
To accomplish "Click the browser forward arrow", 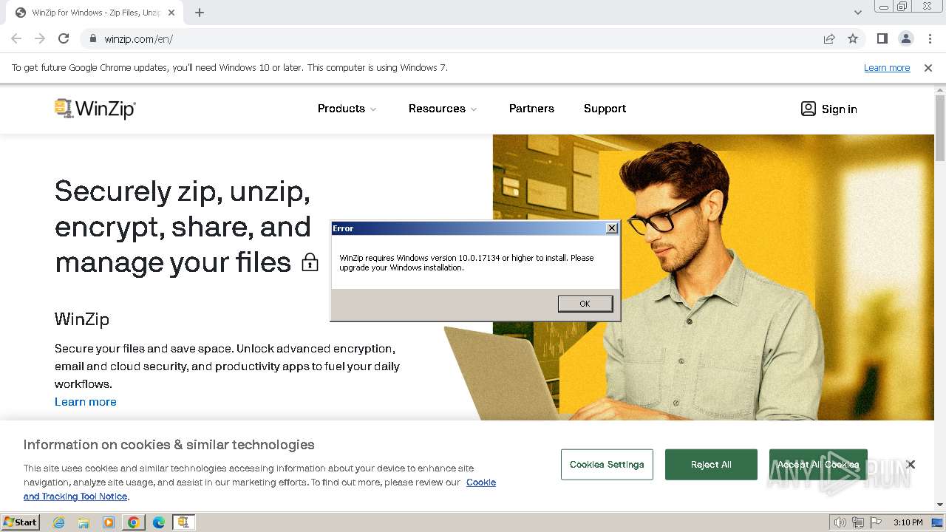I will pyautogui.click(x=40, y=38).
